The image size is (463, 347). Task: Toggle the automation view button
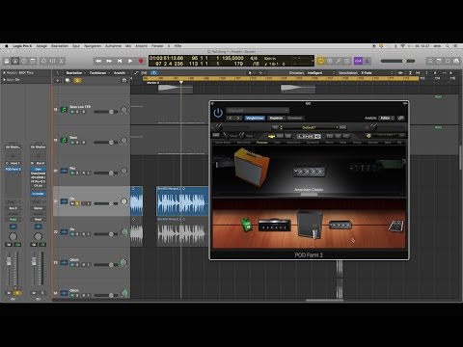pos(136,73)
